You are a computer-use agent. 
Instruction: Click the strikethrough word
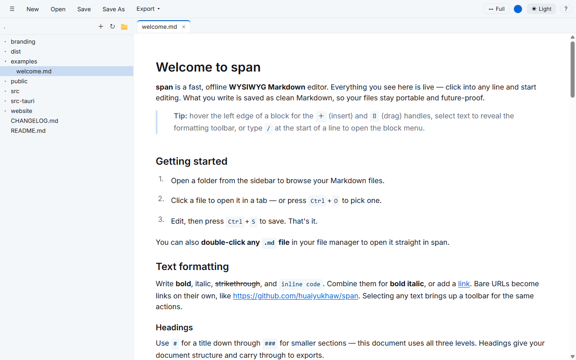(x=238, y=283)
